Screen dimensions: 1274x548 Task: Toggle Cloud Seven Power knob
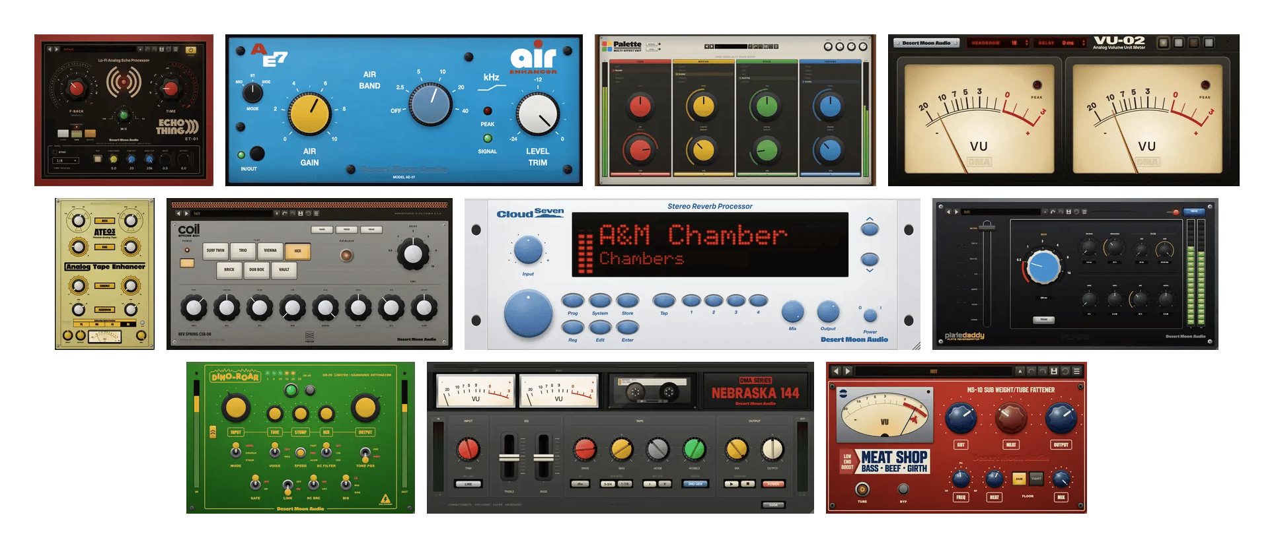[x=871, y=316]
